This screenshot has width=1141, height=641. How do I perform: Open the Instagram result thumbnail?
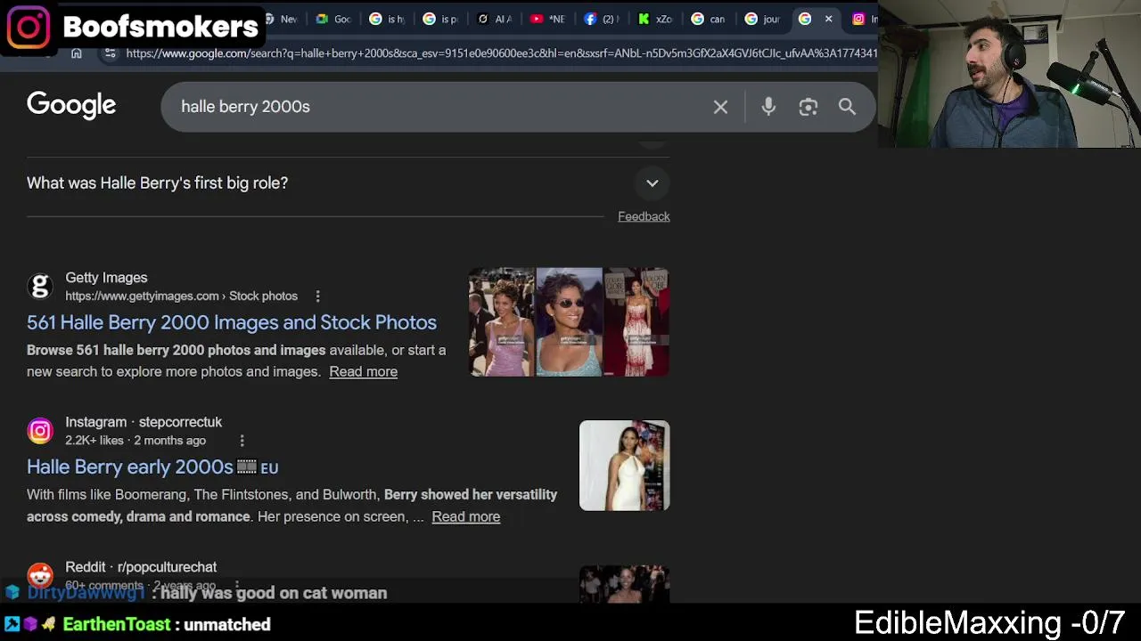[624, 466]
